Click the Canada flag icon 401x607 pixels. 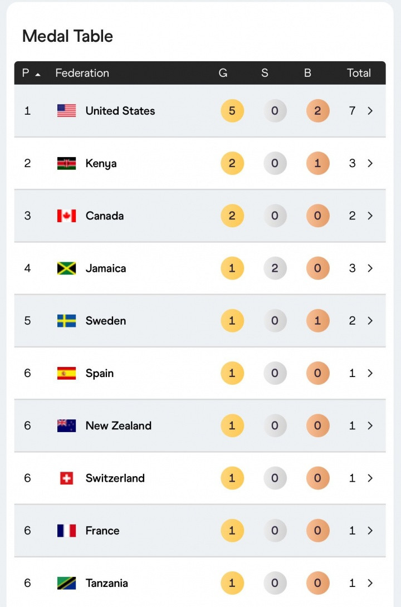point(66,216)
